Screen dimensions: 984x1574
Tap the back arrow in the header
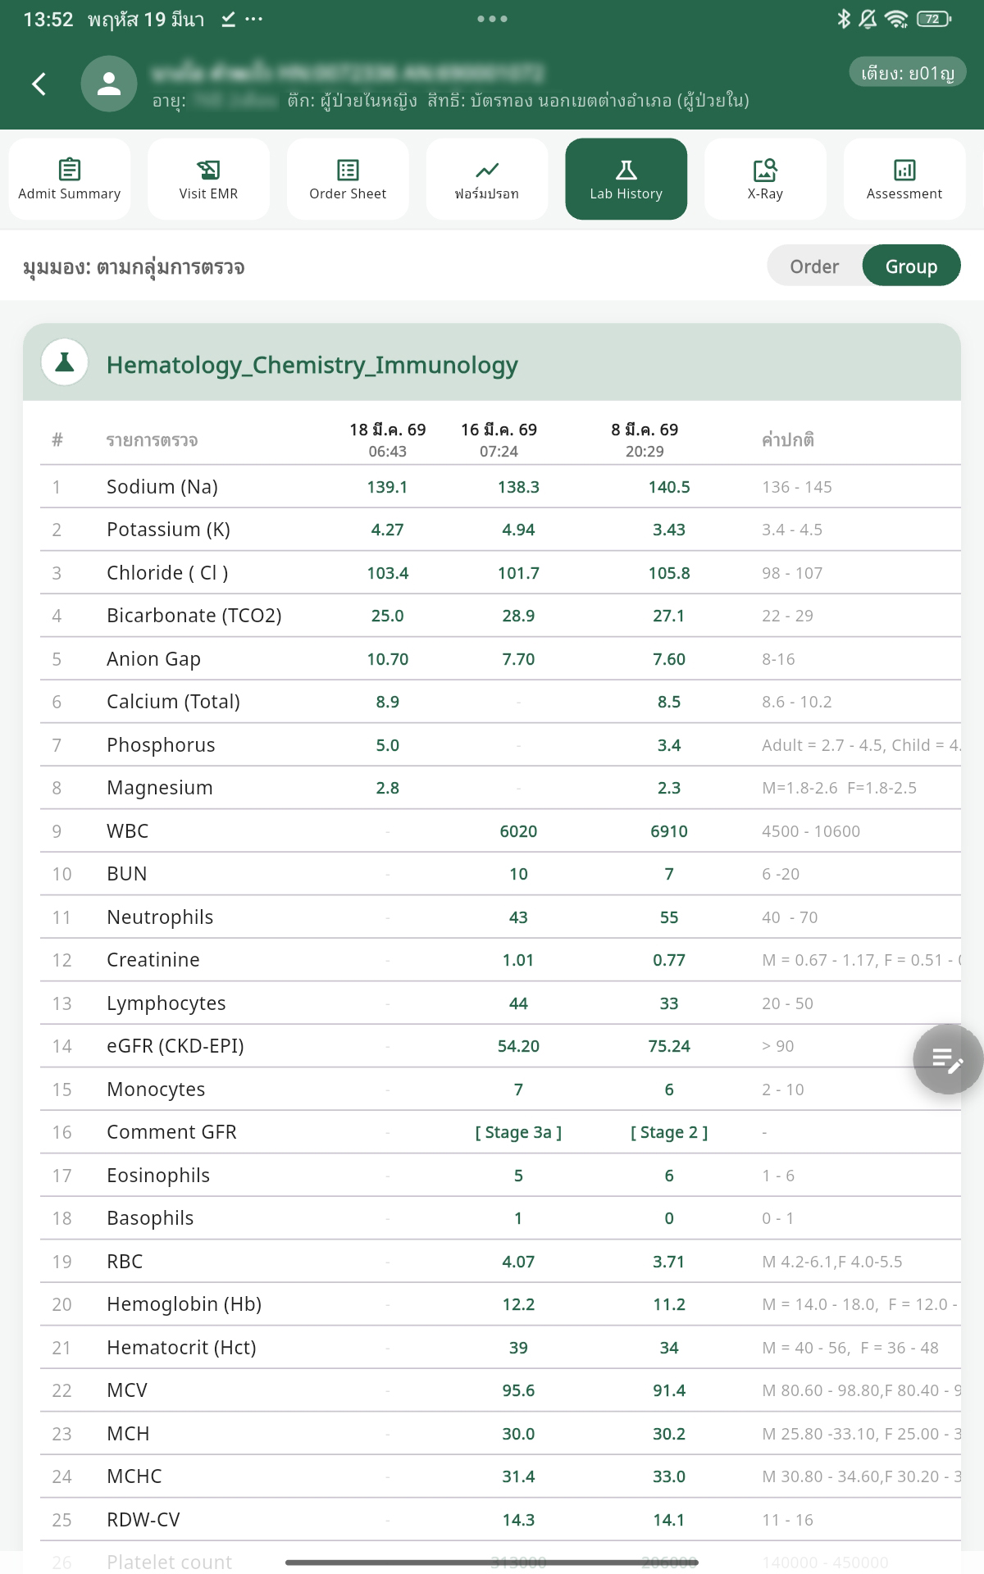click(x=39, y=84)
